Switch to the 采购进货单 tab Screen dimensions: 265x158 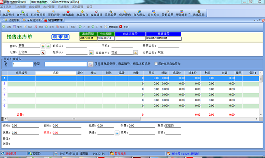pyautogui.click(x=32, y=20)
